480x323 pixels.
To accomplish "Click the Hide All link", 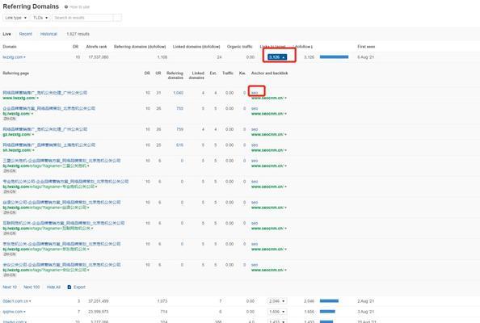I will tap(53, 287).
